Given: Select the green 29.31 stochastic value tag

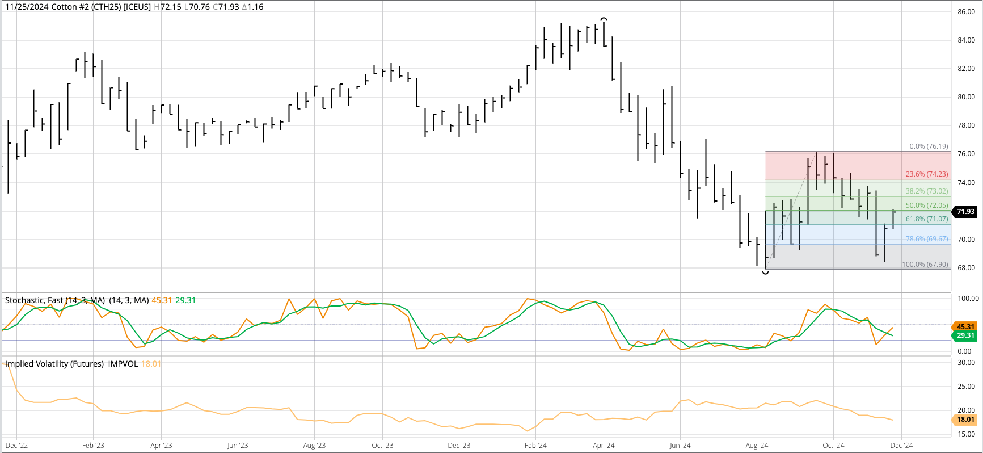Looking at the screenshot, I should point(965,335).
